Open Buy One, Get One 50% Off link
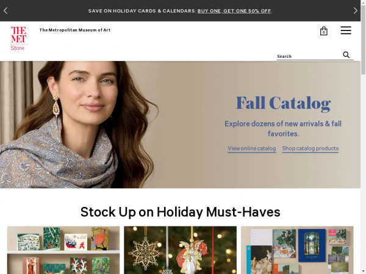The height and width of the screenshot is (274, 366). 234,11
